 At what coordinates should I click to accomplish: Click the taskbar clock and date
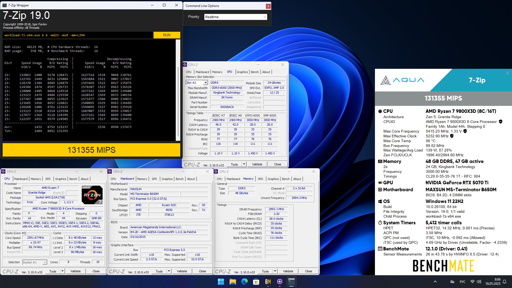coord(493,282)
